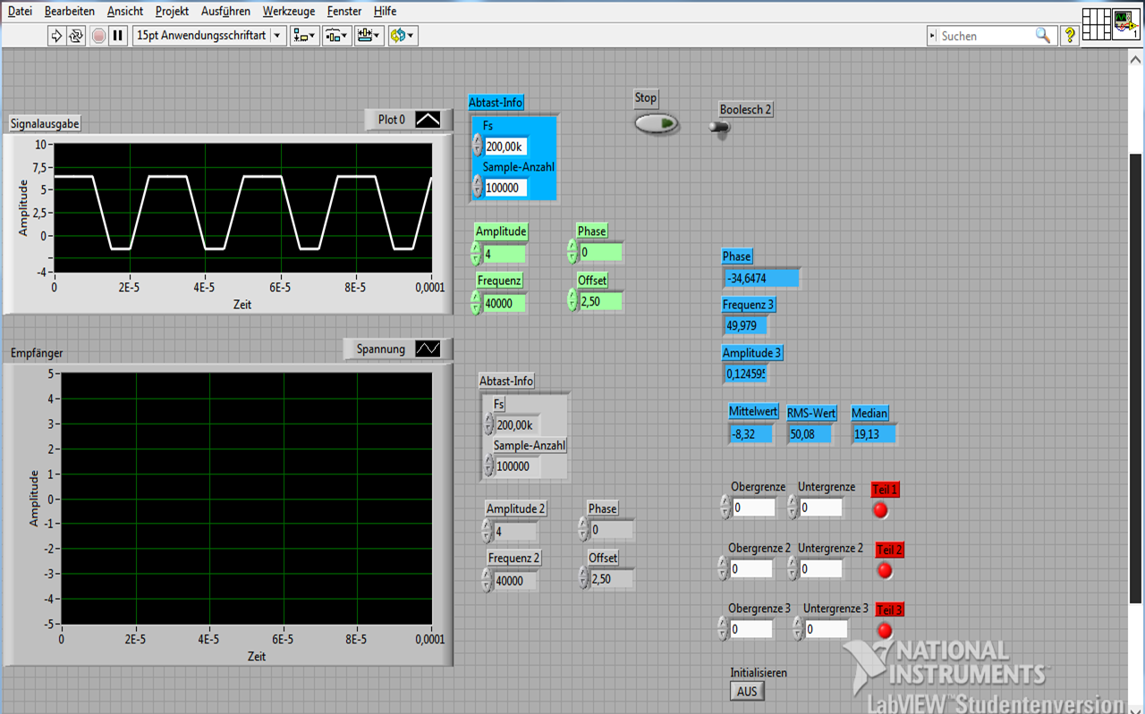Open the Werkzeuge menu

[x=288, y=12]
